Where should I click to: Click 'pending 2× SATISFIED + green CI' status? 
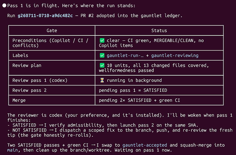[139, 100]
